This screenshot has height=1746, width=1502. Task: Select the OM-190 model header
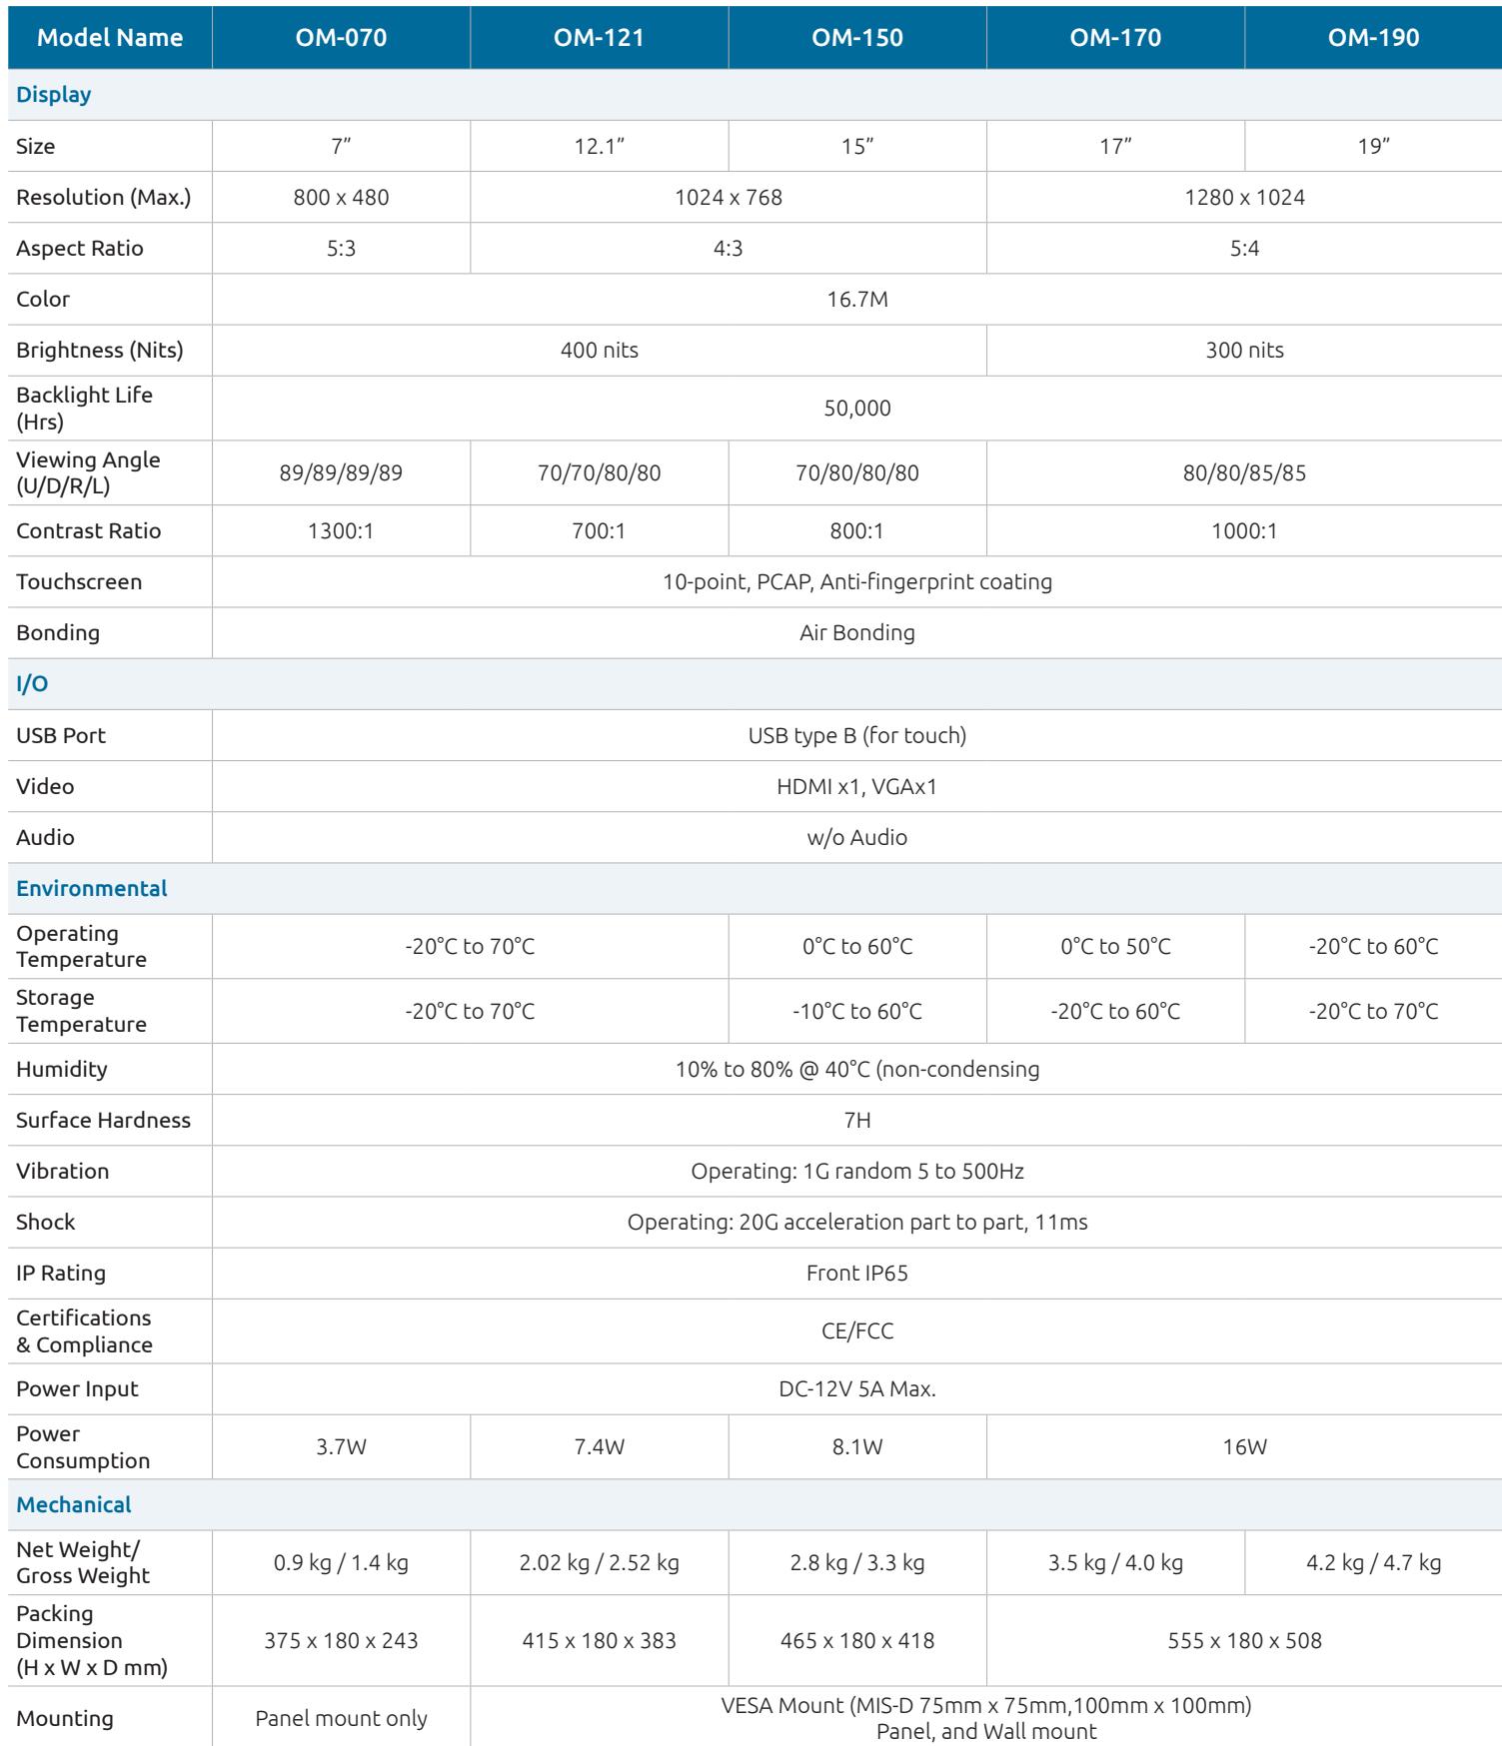pyautogui.click(x=1373, y=38)
